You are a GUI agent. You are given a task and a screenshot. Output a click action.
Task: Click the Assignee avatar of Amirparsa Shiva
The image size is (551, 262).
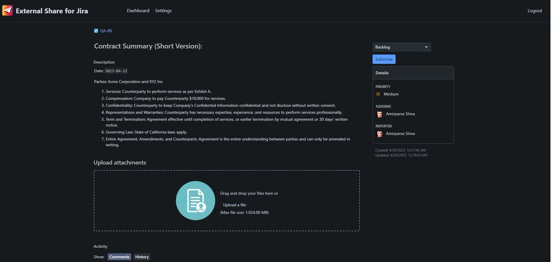coord(380,114)
